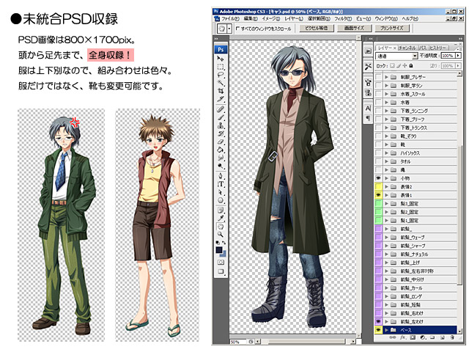This screenshot has width=469, height=352.
Task: Click the create new group folder icon
Action: (x=432, y=337)
